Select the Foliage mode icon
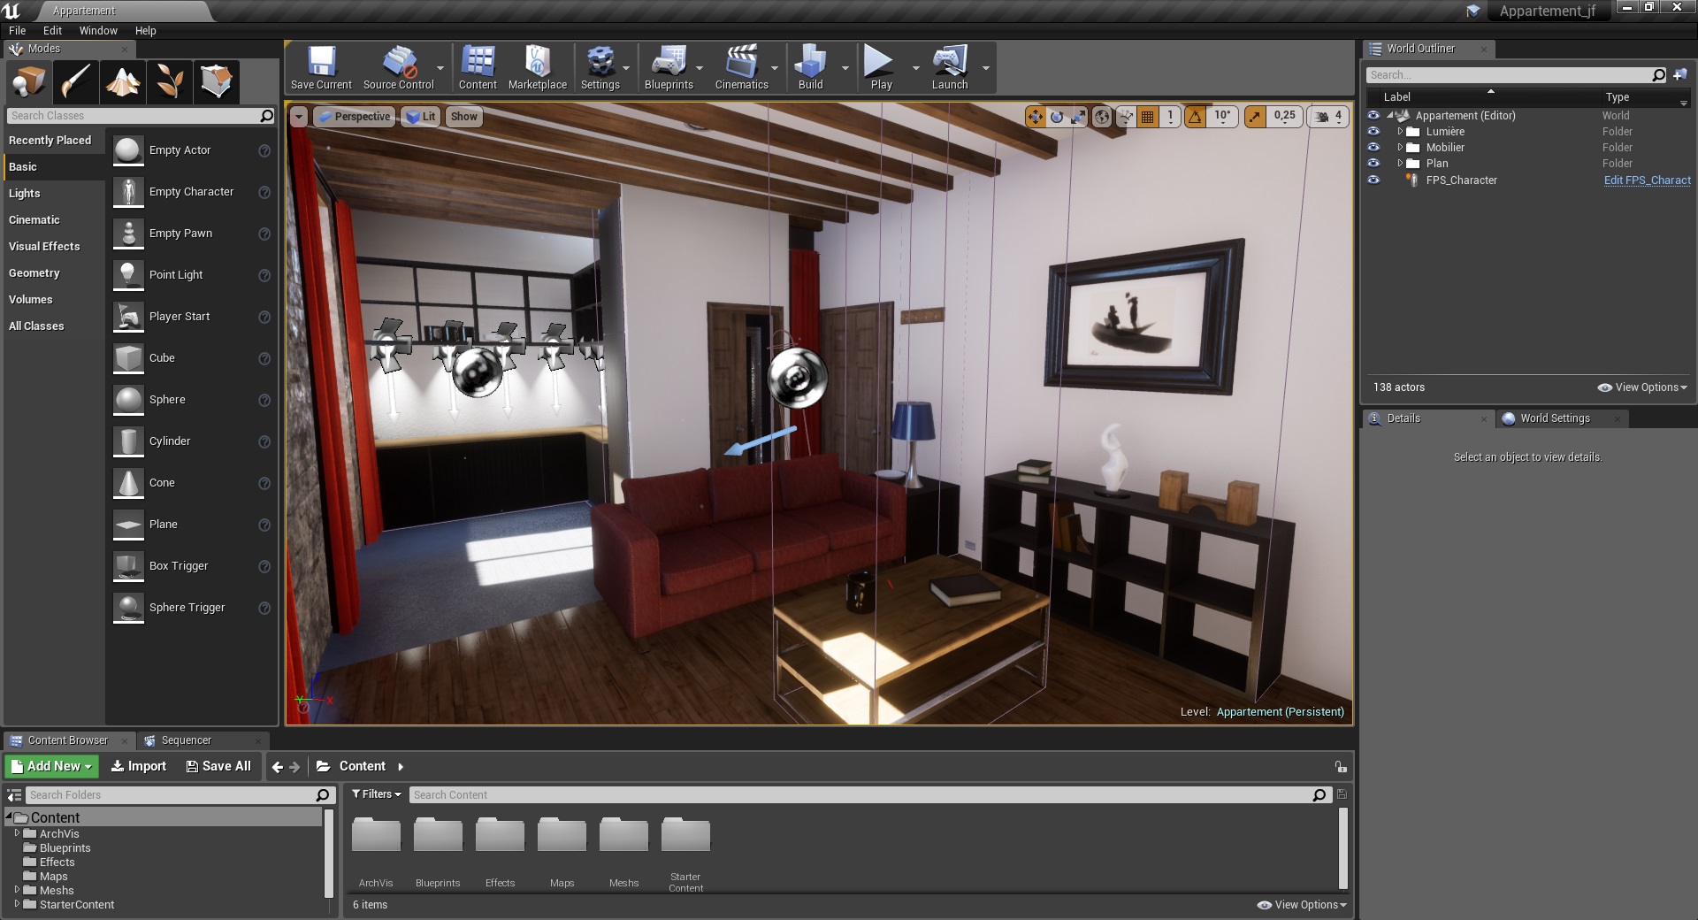 pyautogui.click(x=169, y=82)
